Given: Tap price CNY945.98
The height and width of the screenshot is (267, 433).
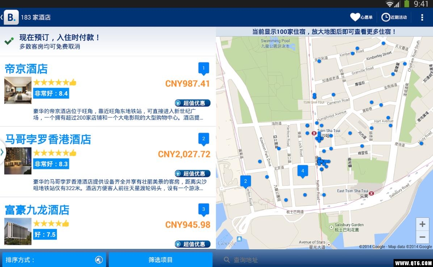Looking at the screenshot, I should pyautogui.click(x=188, y=225).
